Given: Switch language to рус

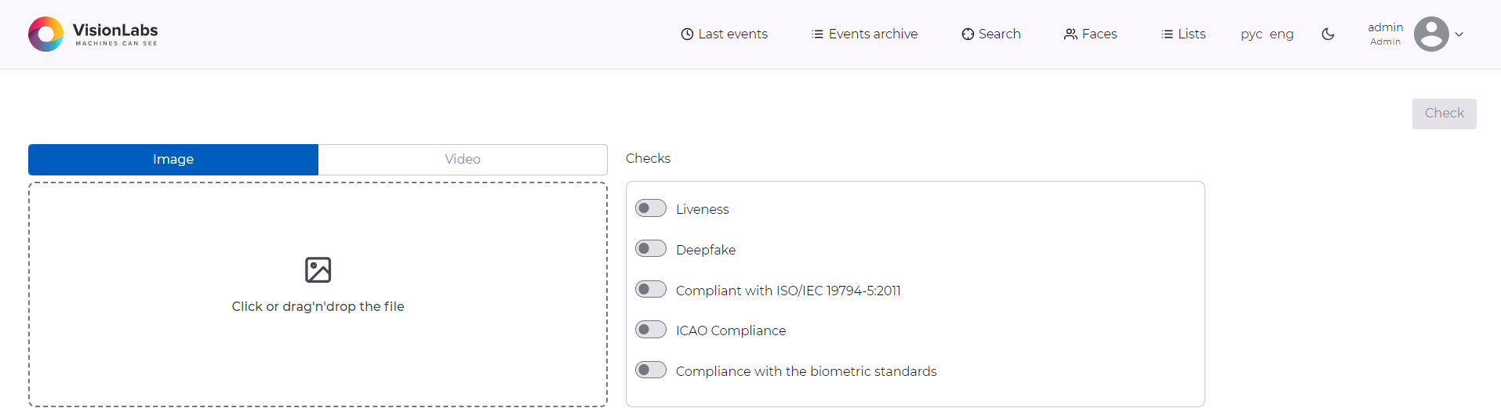Looking at the screenshot, I should coord(1252,34).
